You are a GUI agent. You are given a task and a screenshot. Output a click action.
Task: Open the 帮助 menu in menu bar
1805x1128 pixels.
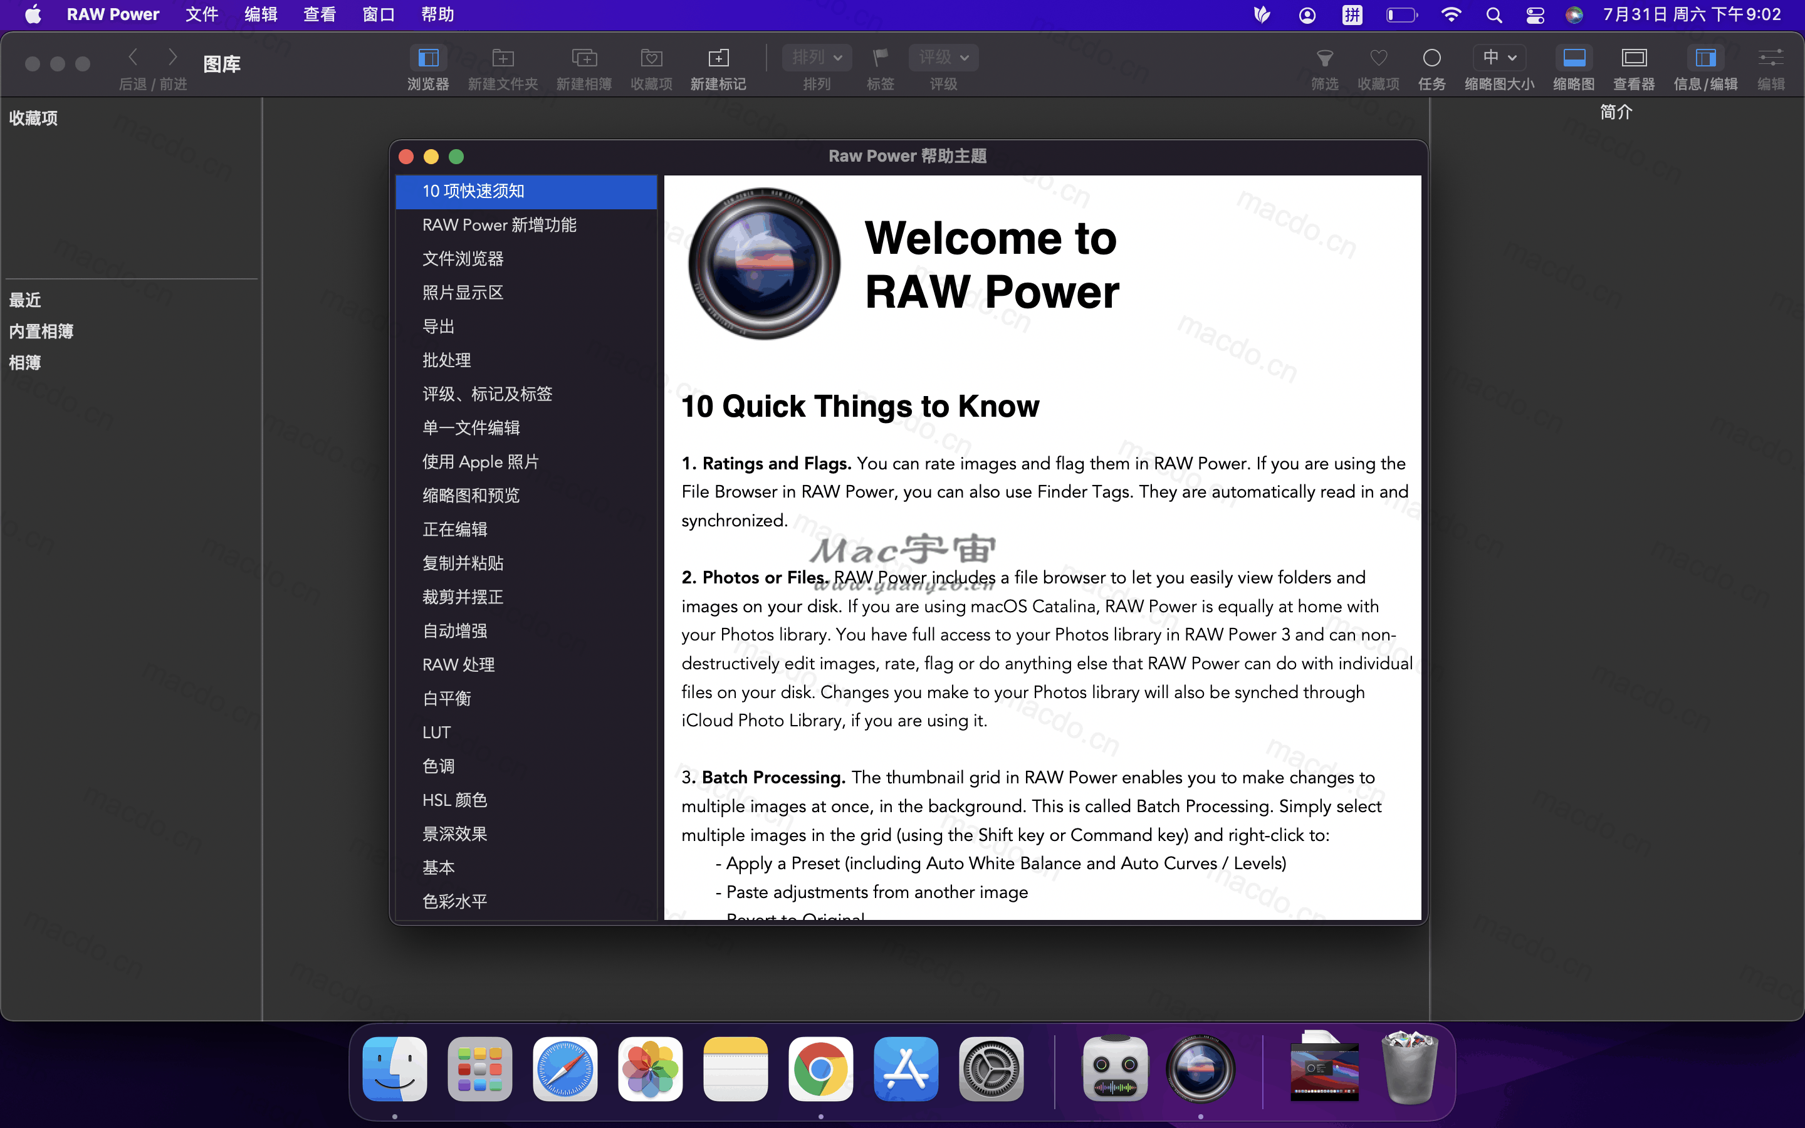438,14
